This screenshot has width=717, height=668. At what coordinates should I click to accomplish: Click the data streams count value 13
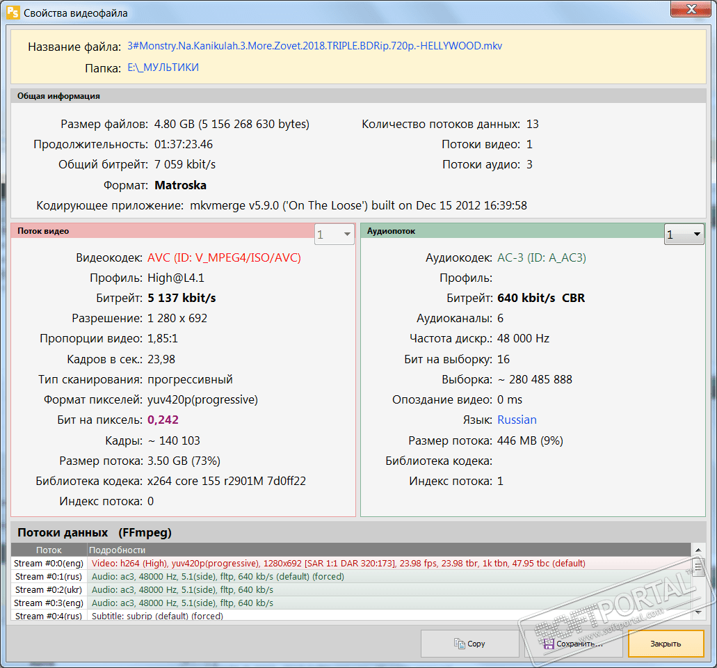tap(532, 124)
